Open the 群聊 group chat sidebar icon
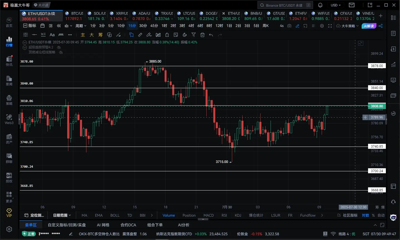The image size is (400, 240). (9, 158)
